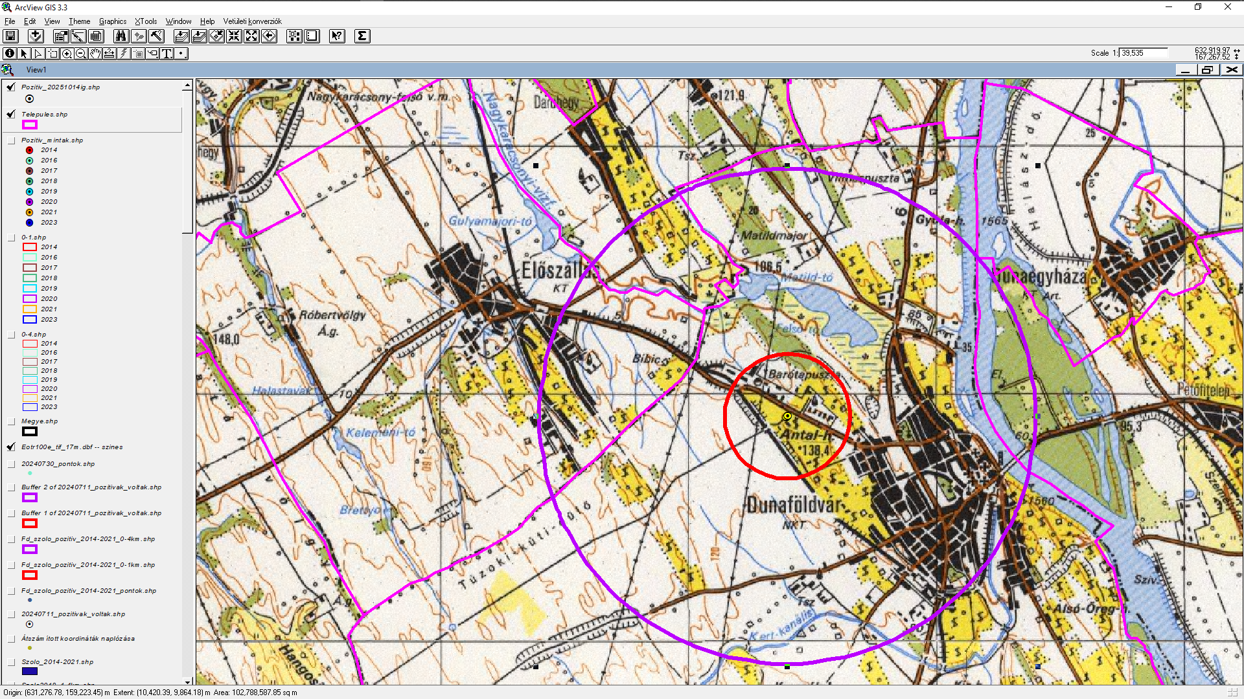Open the Text tool dropdown
Viewport: 1244px width, 699px height.
(167, 54)
